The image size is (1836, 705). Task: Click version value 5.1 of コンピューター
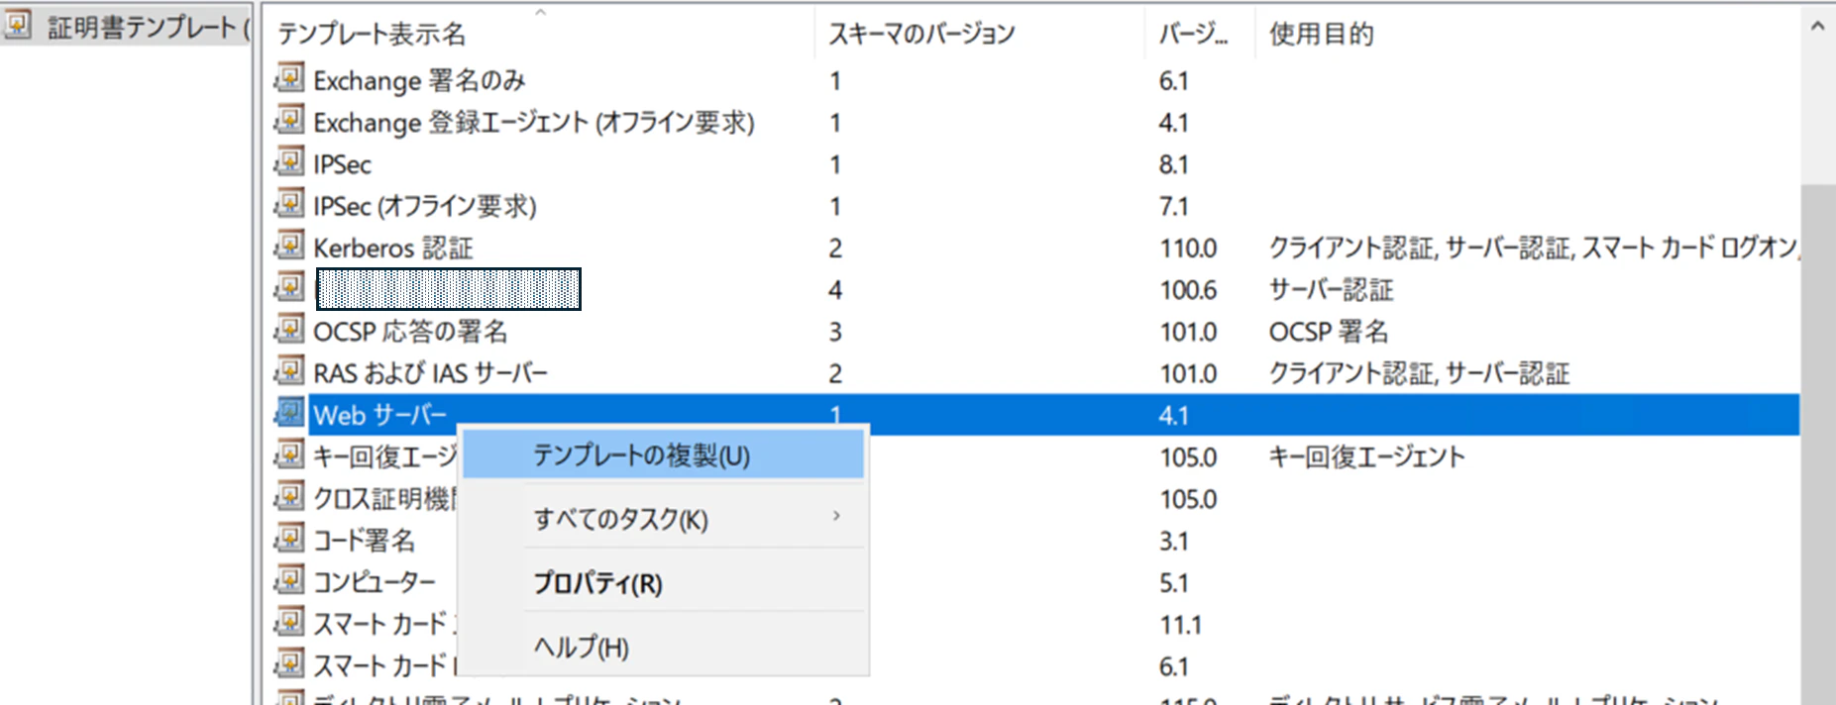pos(1174,582)
